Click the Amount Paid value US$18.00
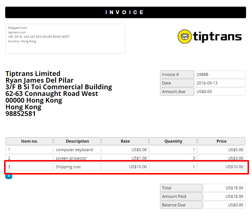Viewport: 252px width, 216px height. [224, 196]
